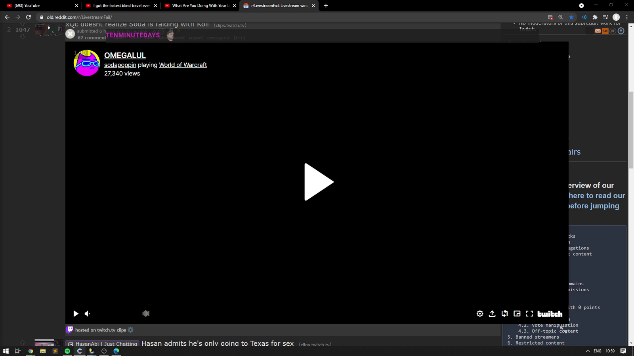
Task: Open the Twitch player settings gear
Action: point(480,314)
